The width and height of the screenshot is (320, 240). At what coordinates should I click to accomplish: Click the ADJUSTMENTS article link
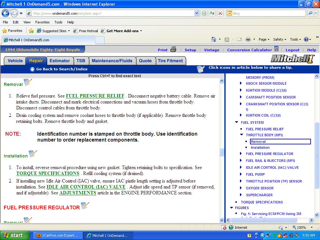[x=78, y=192]
